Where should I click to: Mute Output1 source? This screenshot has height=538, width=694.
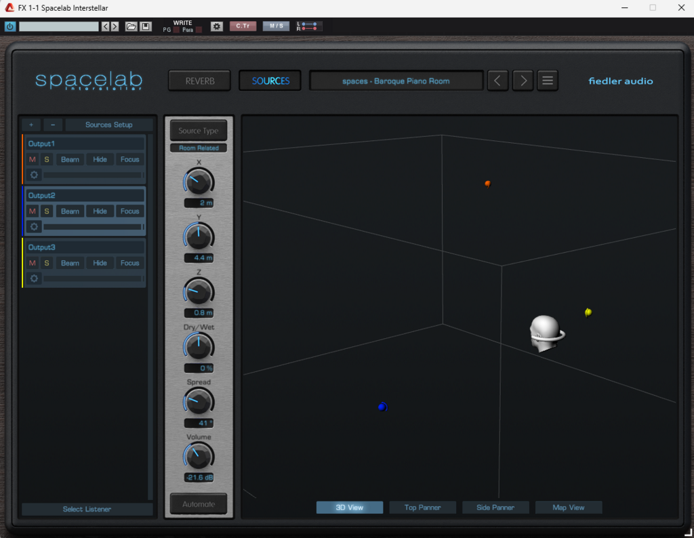[33, 159]
